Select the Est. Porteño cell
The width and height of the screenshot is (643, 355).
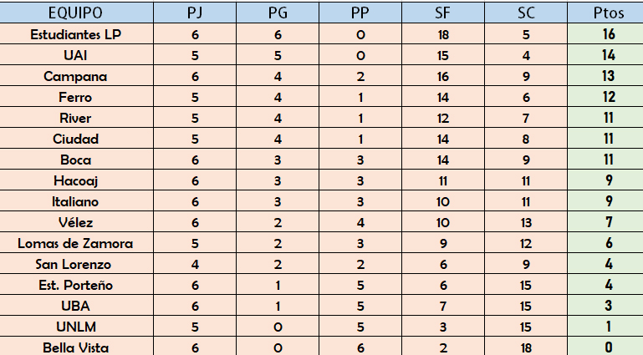(x=76, y=285)
